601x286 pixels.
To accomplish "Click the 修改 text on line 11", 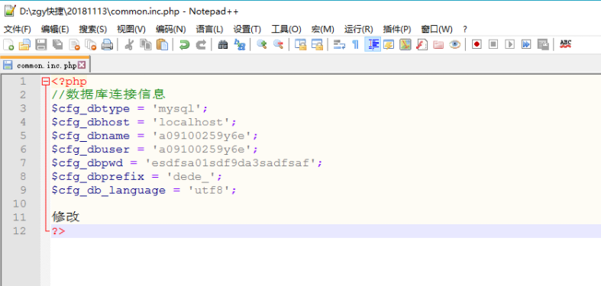I will pos(66,217).
